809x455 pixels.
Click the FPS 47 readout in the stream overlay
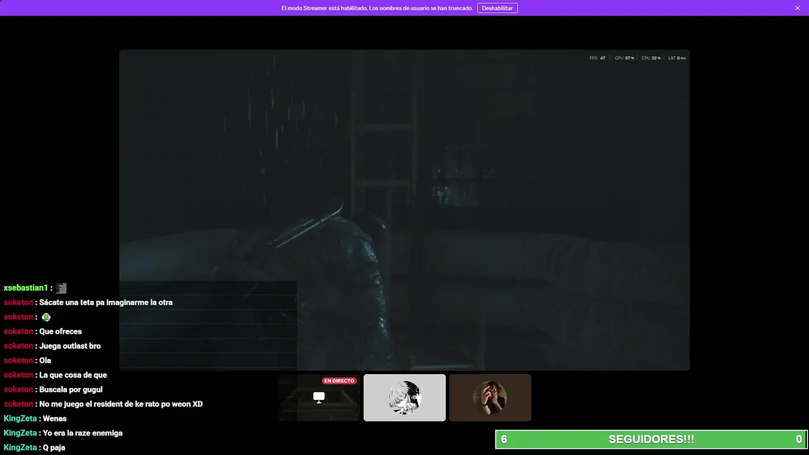(x=597, y=58)
